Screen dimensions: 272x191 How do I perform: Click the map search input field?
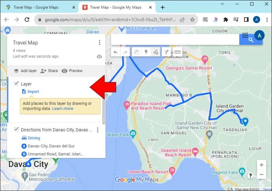point(175,39)
